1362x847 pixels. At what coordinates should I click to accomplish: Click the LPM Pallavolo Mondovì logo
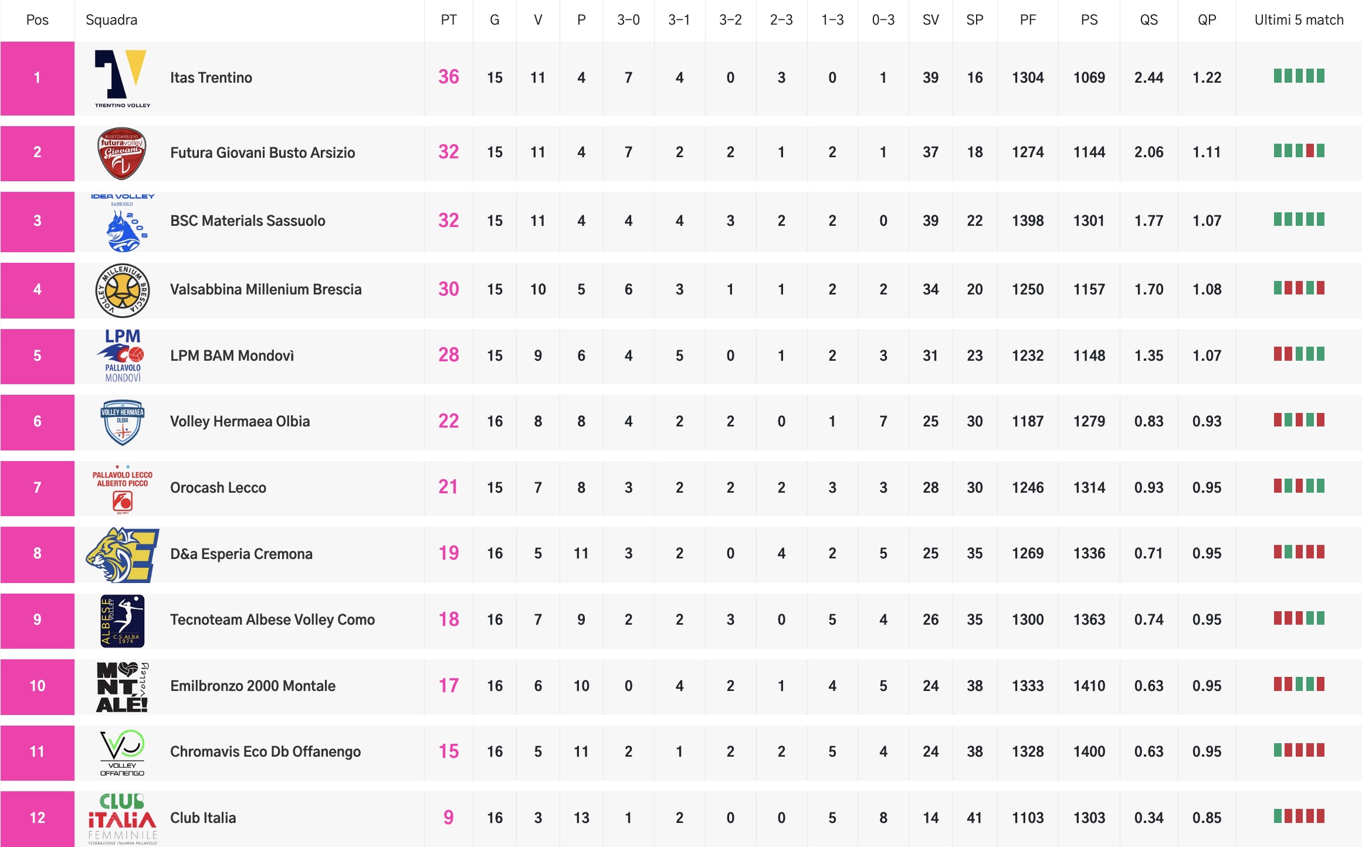point(122,355)
